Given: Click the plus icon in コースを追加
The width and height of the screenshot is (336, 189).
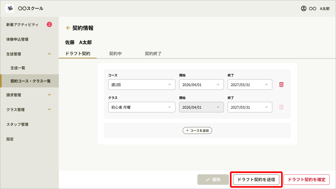Looking at the screenshot, I should (x=187, y=130).
